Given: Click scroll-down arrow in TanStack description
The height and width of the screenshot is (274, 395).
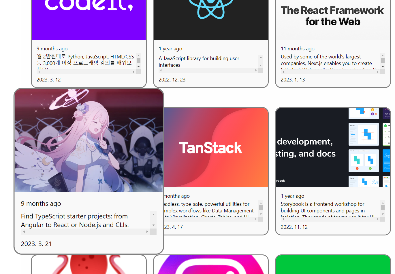Looking at the screenshot, I should (x=261, y=214).
